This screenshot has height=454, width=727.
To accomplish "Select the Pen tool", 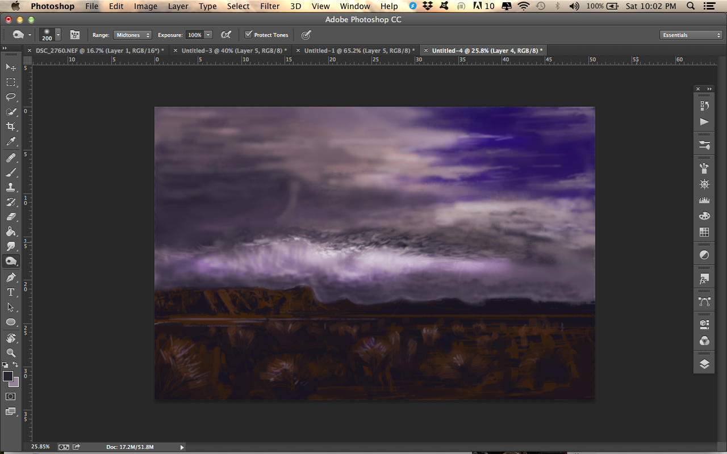I will (x=11, y=278).
